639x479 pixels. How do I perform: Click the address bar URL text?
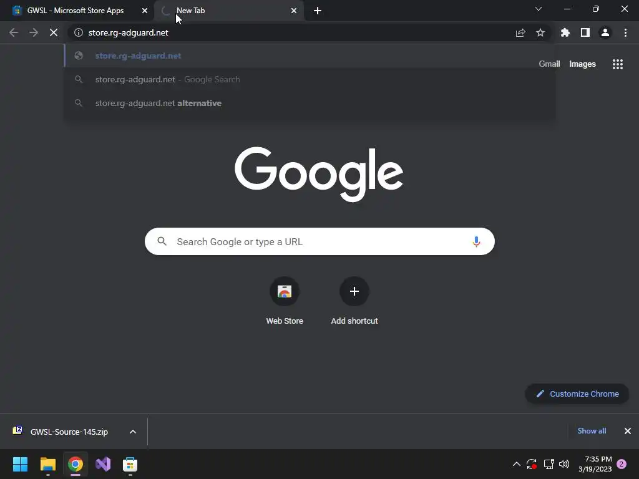(x=129, y=32)
